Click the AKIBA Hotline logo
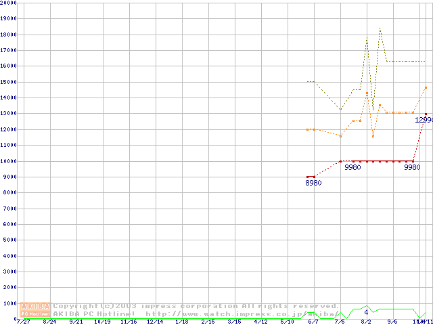This screenshot has height=325, width=433. (x=36, y=309)
